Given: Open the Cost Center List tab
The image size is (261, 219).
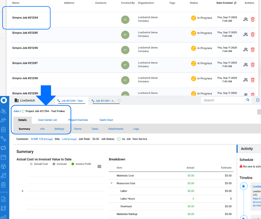Looking at the screenshot, I should tap(47, 120).
